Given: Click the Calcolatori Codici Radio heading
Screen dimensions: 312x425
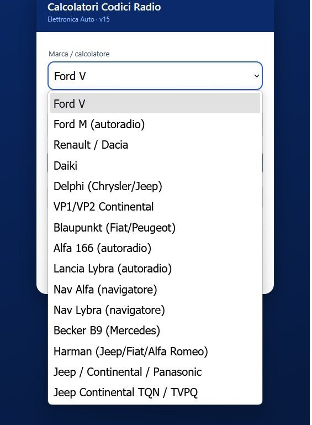Looking at the screenshot, I should point(104,7).
